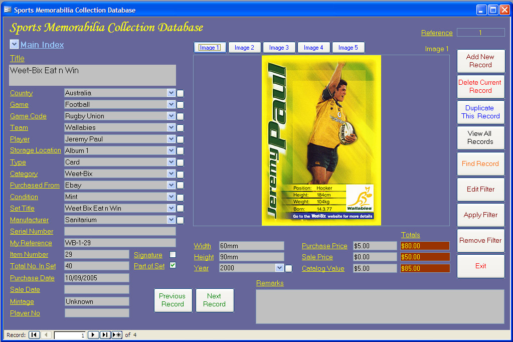
Task: Switch to the Image 2 tab
Action: coord(244,48)
